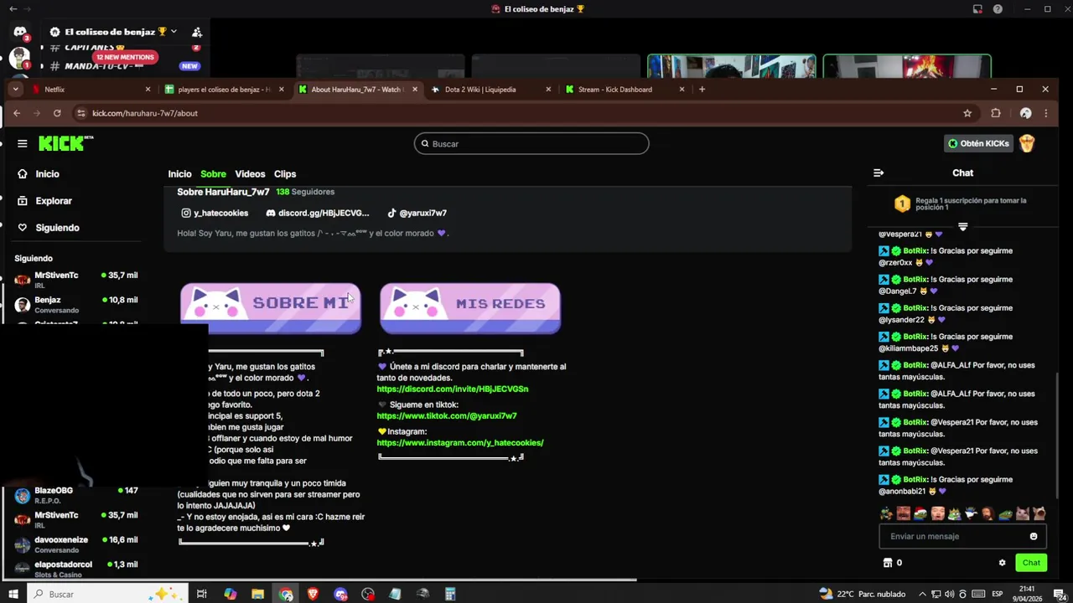Image resolution: width=1073 pixels, height=603 pixels.
Task: Open the discord.com/invite link
Action: pos(453,389)
